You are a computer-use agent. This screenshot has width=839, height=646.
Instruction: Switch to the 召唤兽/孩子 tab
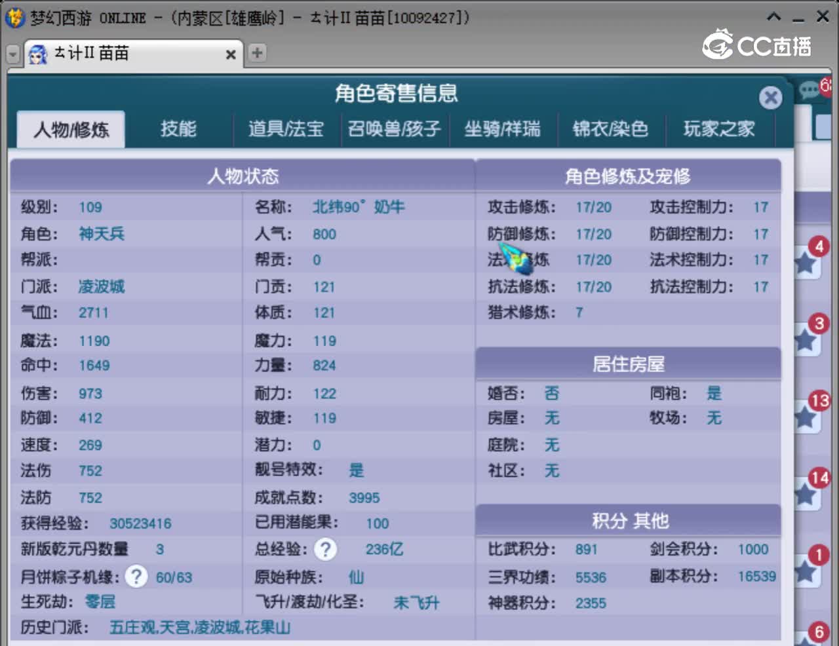394,129
